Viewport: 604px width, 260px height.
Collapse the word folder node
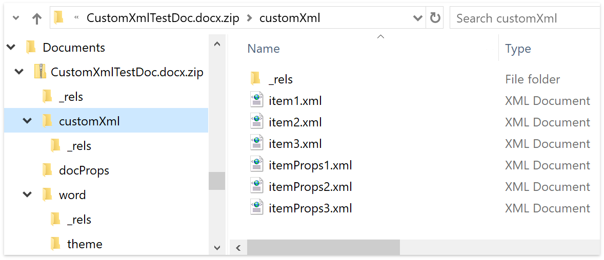click(28, 195)
